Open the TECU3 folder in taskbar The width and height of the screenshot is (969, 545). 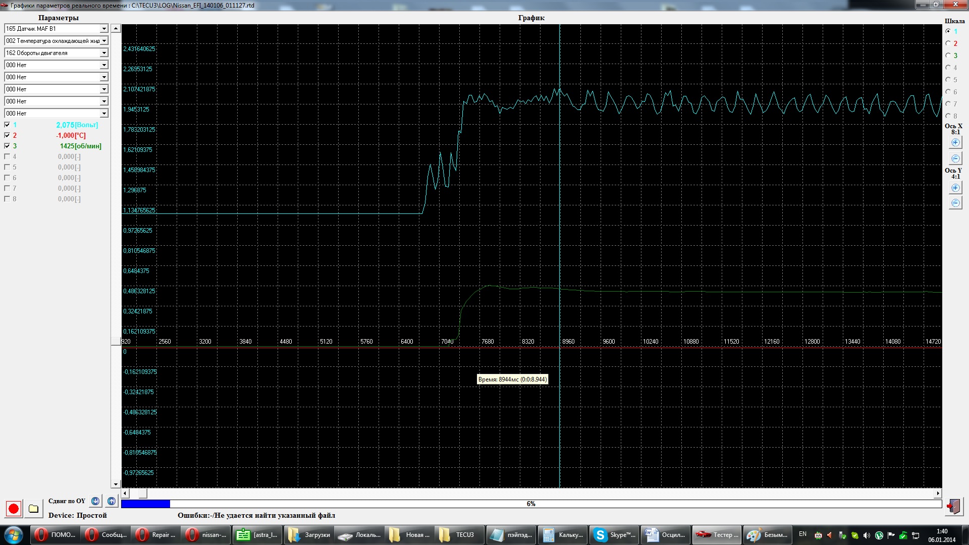[x=459, y=535]
